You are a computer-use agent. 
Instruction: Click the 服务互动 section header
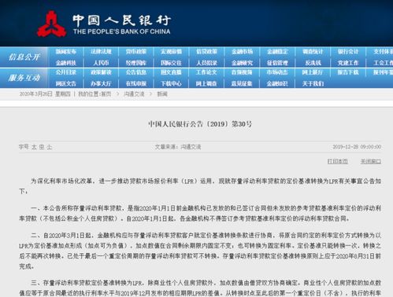coord(24,78)
